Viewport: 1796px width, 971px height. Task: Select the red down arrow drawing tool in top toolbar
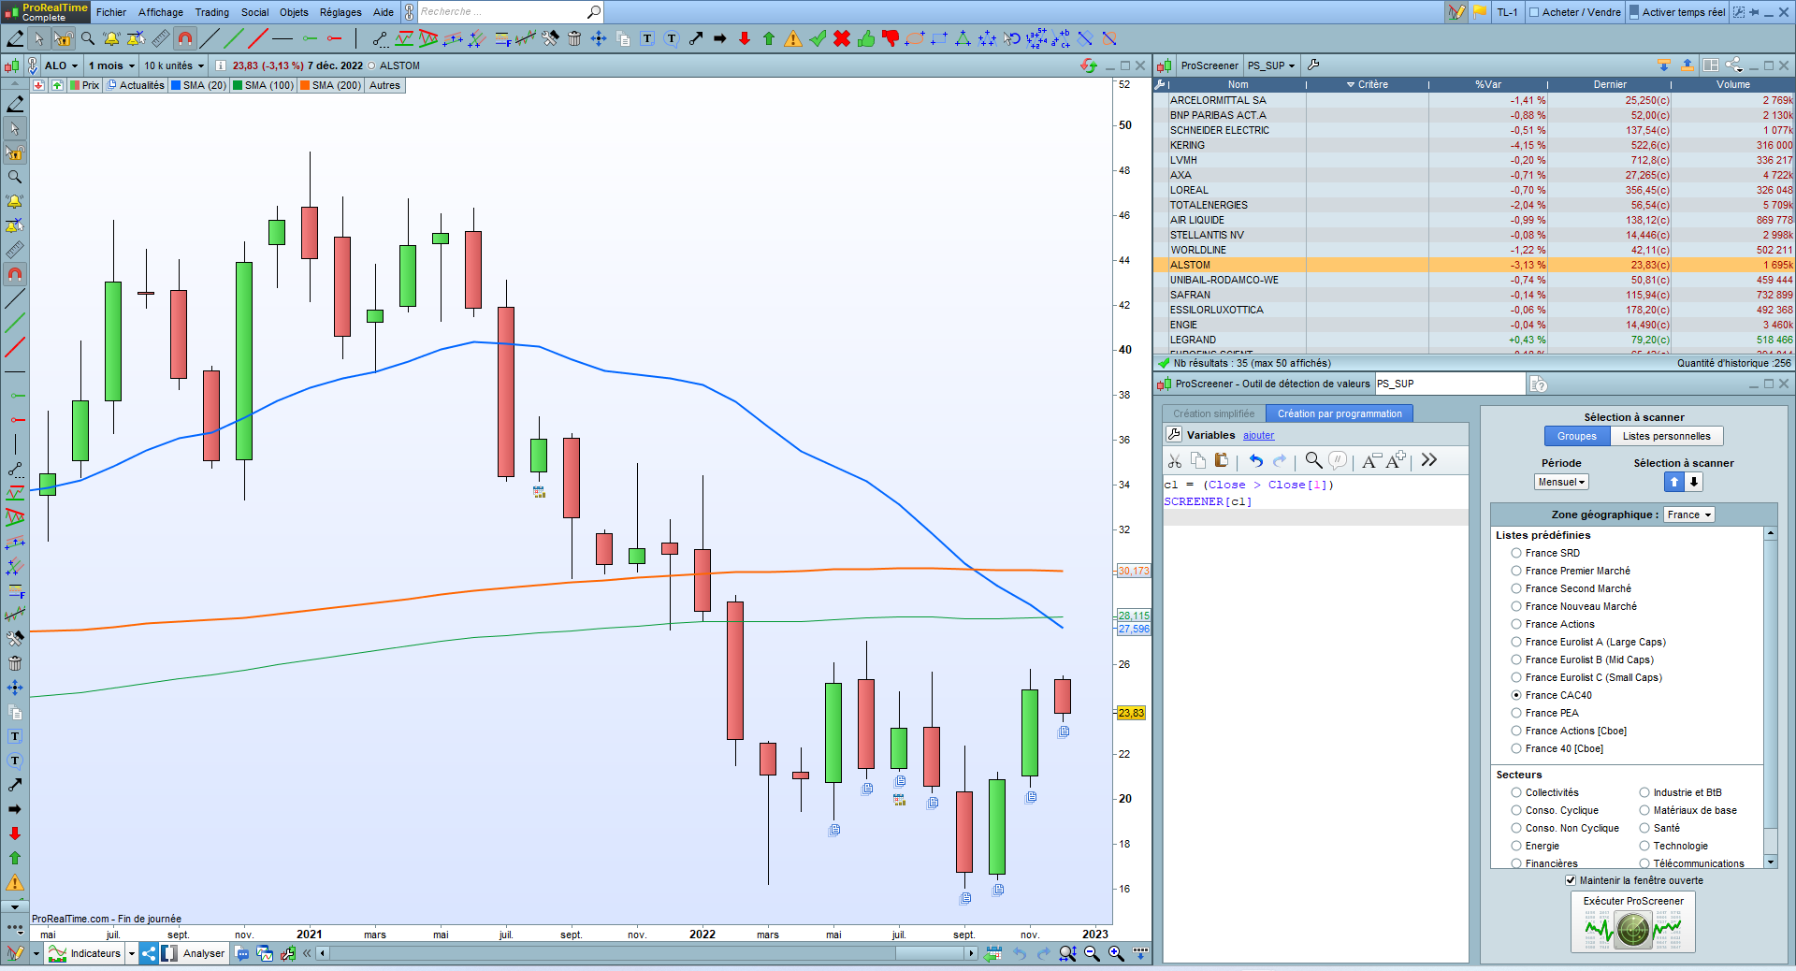click(x=745, y=38)
